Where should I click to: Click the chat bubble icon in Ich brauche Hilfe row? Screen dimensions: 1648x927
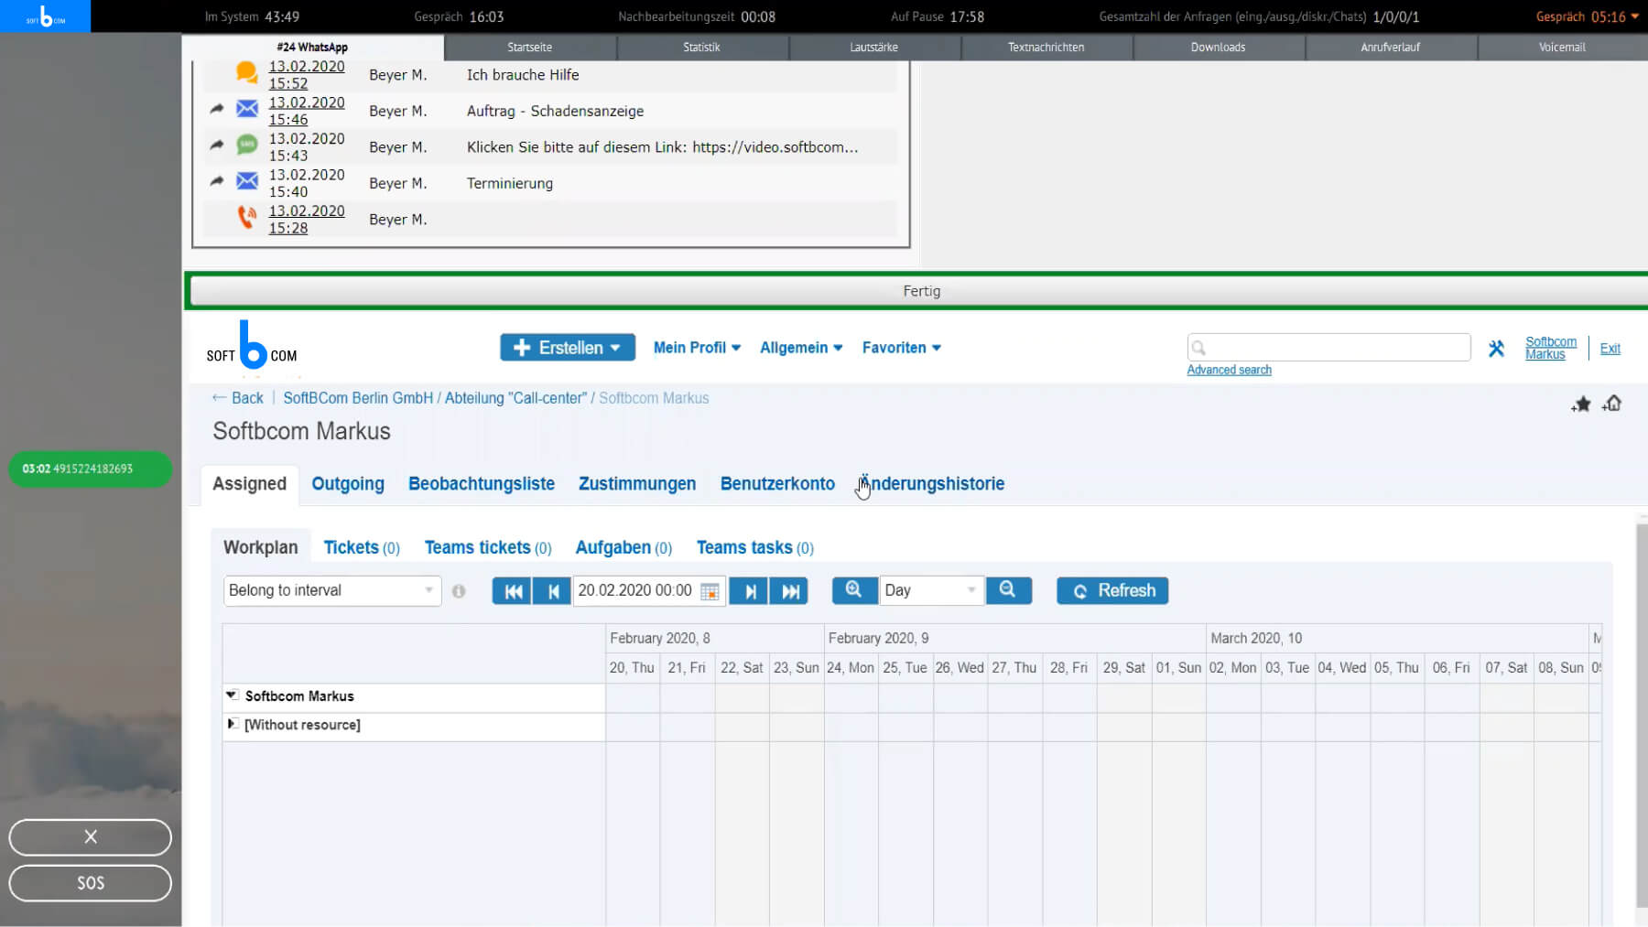point(246,72)
